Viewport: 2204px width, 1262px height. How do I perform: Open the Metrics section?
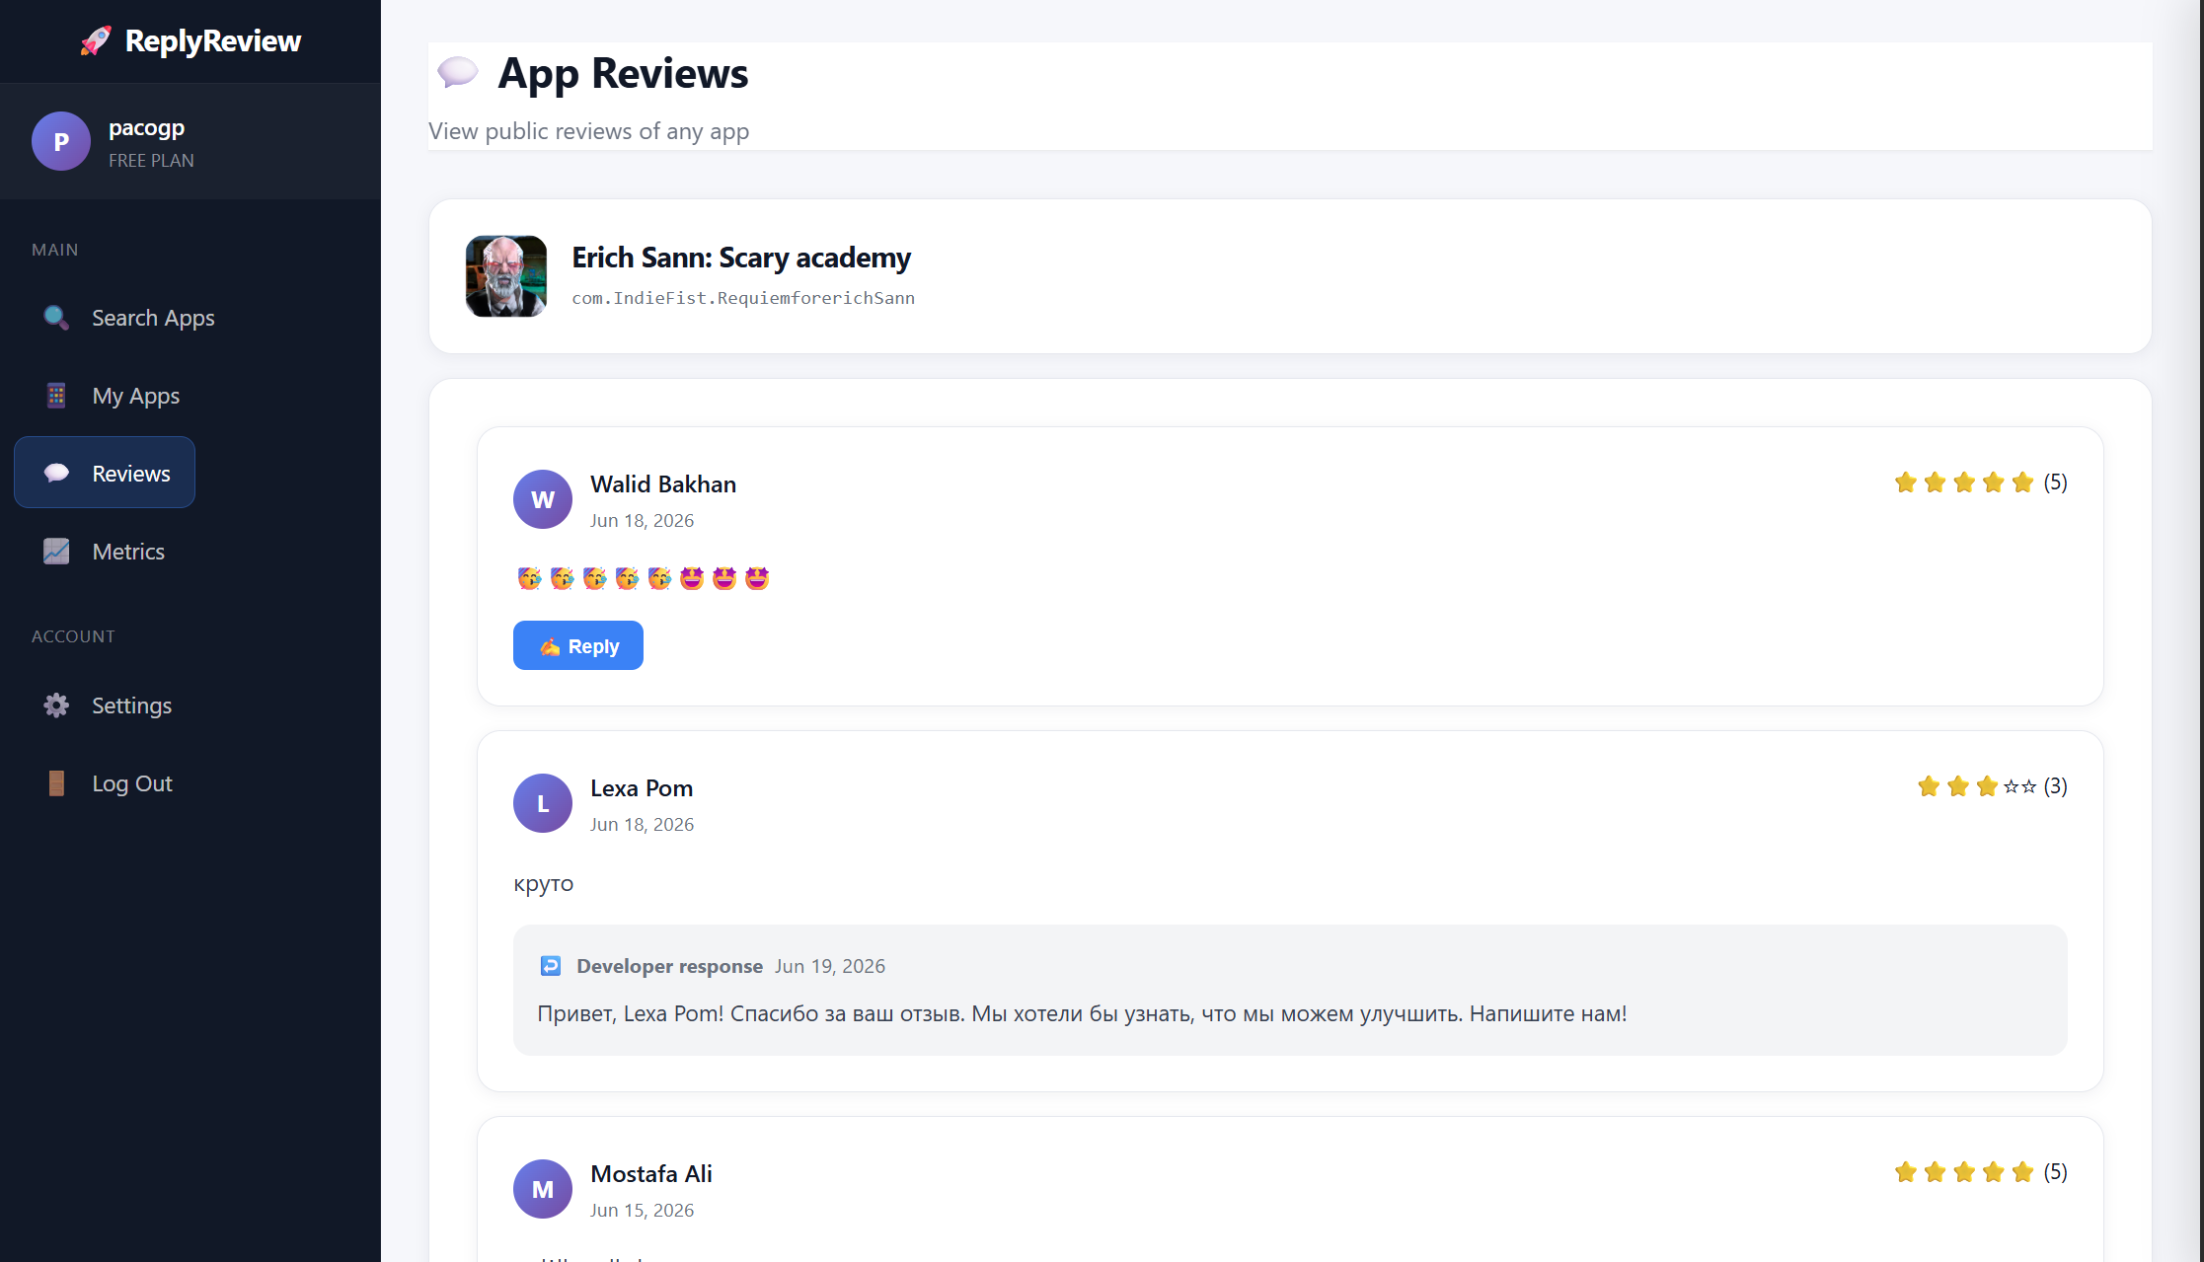click(128, 552)
